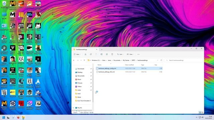Open Videos in the navigation pane
Image resolution: width=214 pixels, height=120 pixels.
coord(80,87)
